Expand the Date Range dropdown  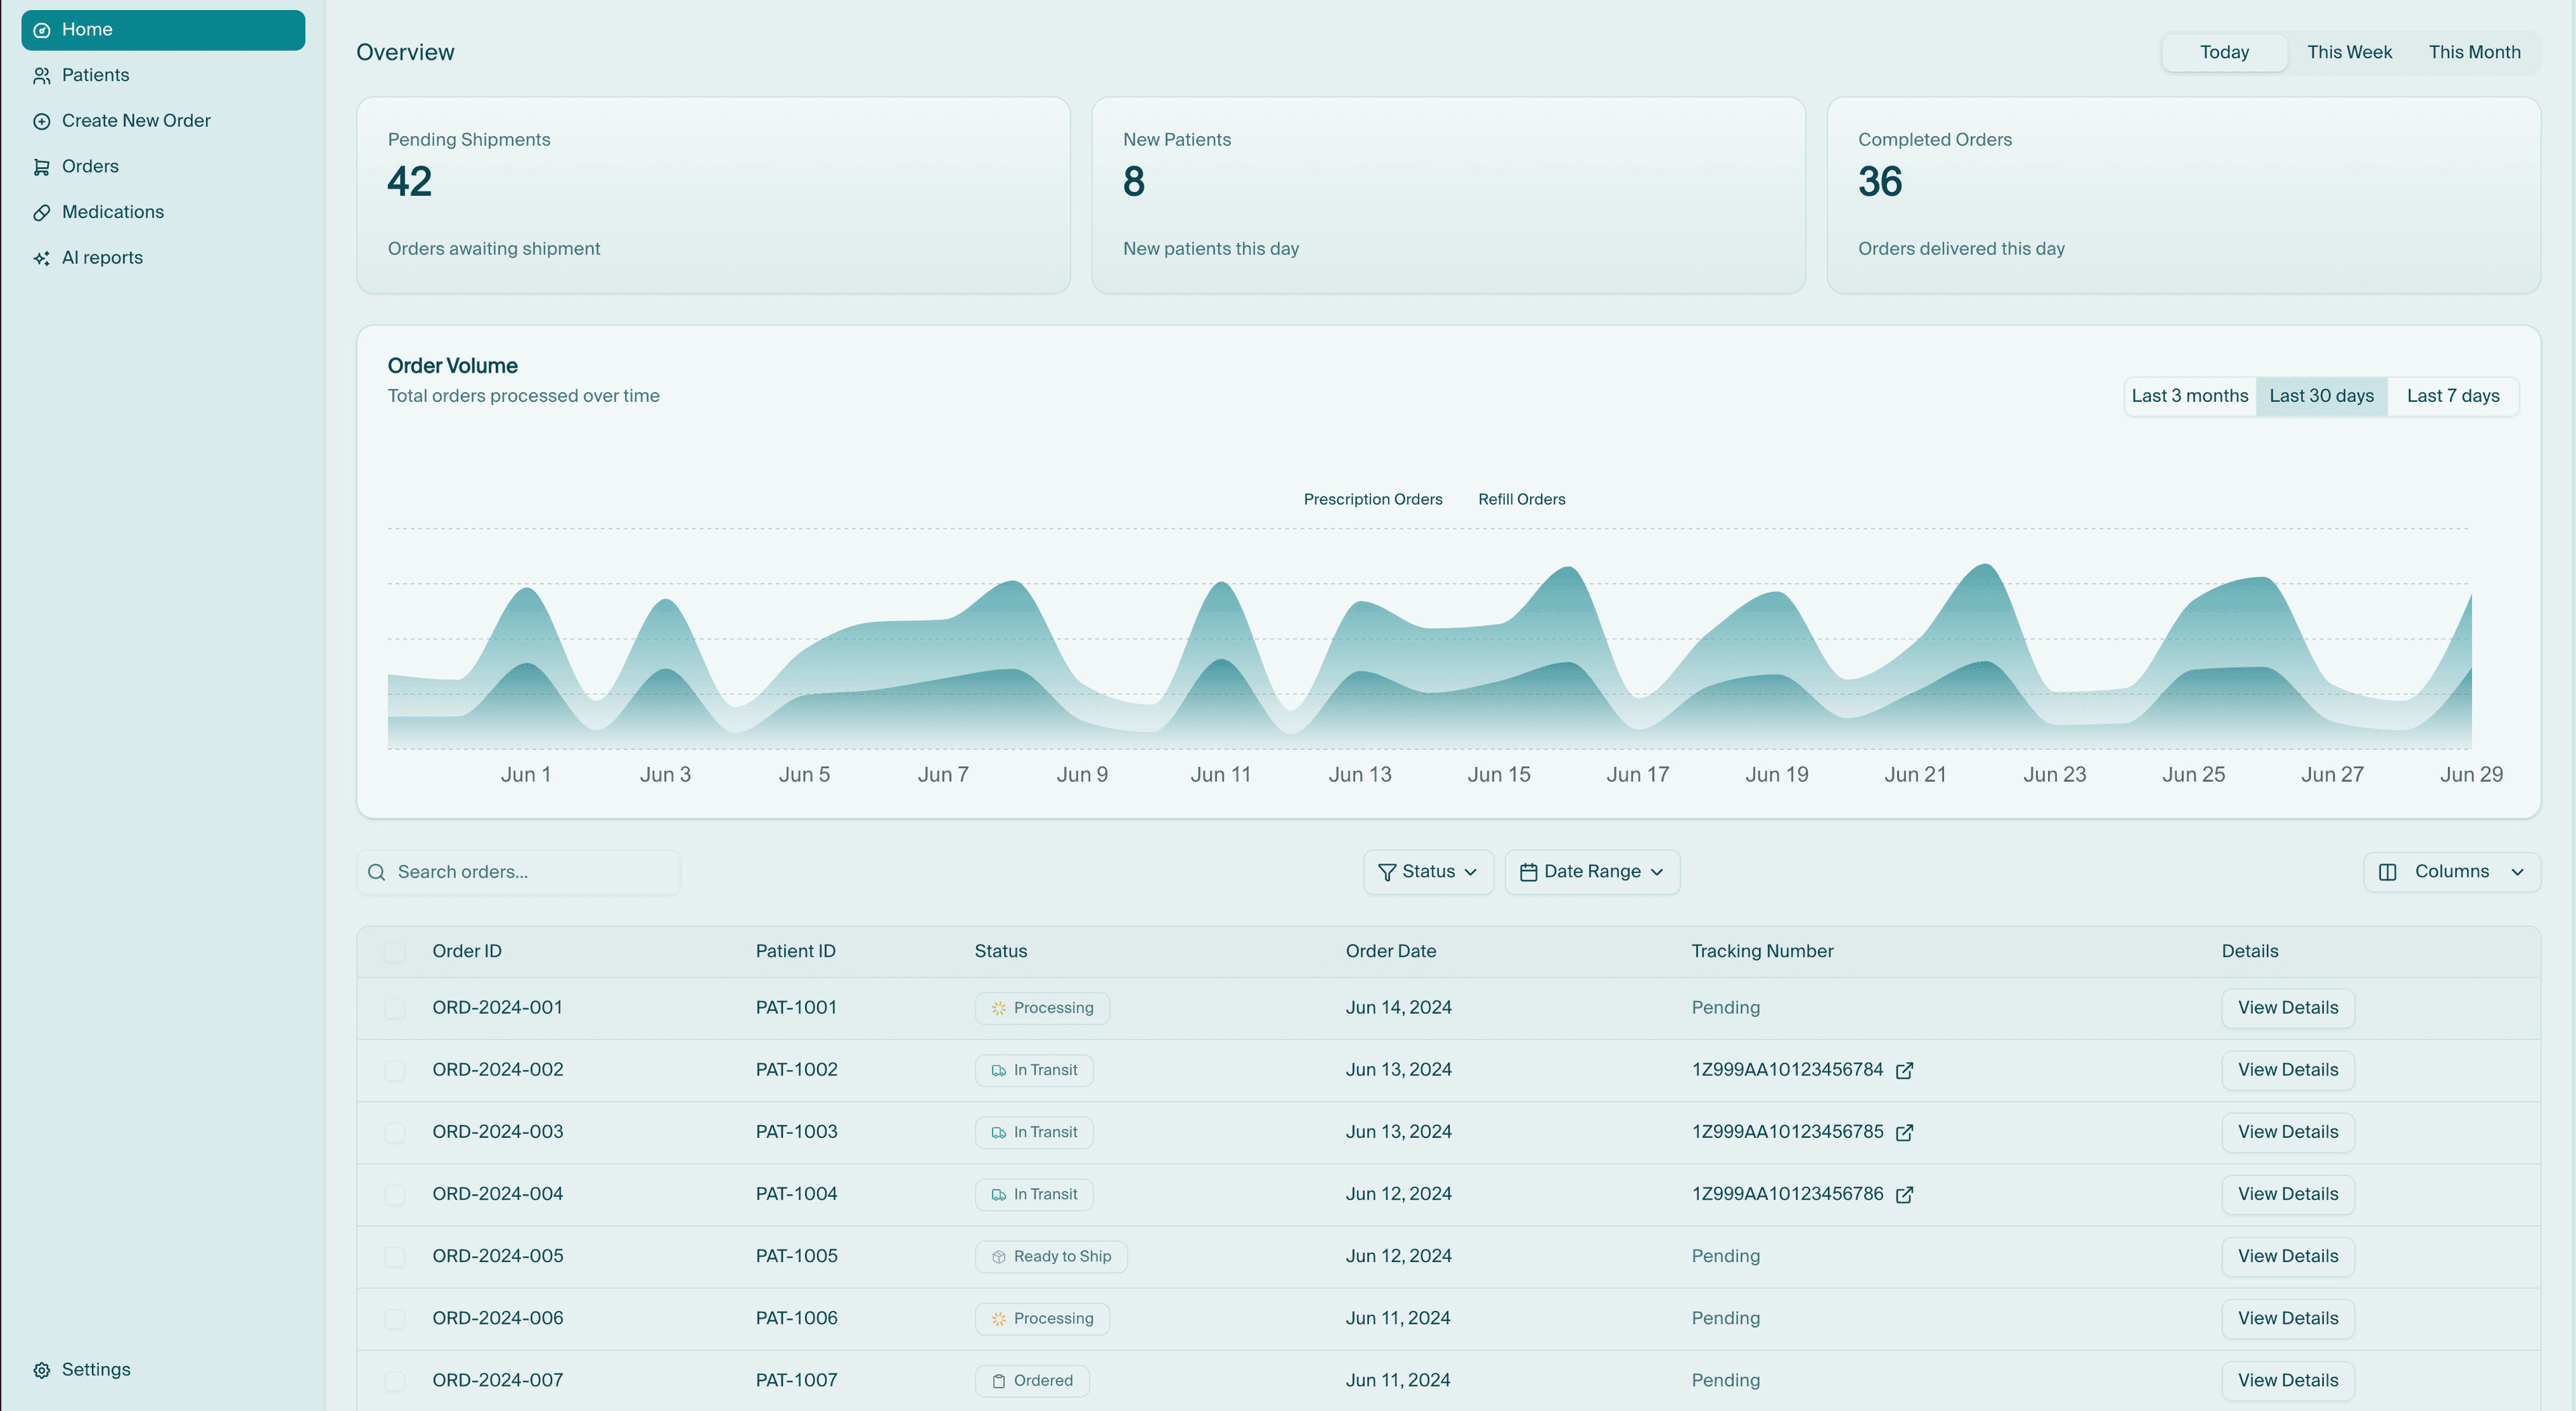(x=1592, y=872)
